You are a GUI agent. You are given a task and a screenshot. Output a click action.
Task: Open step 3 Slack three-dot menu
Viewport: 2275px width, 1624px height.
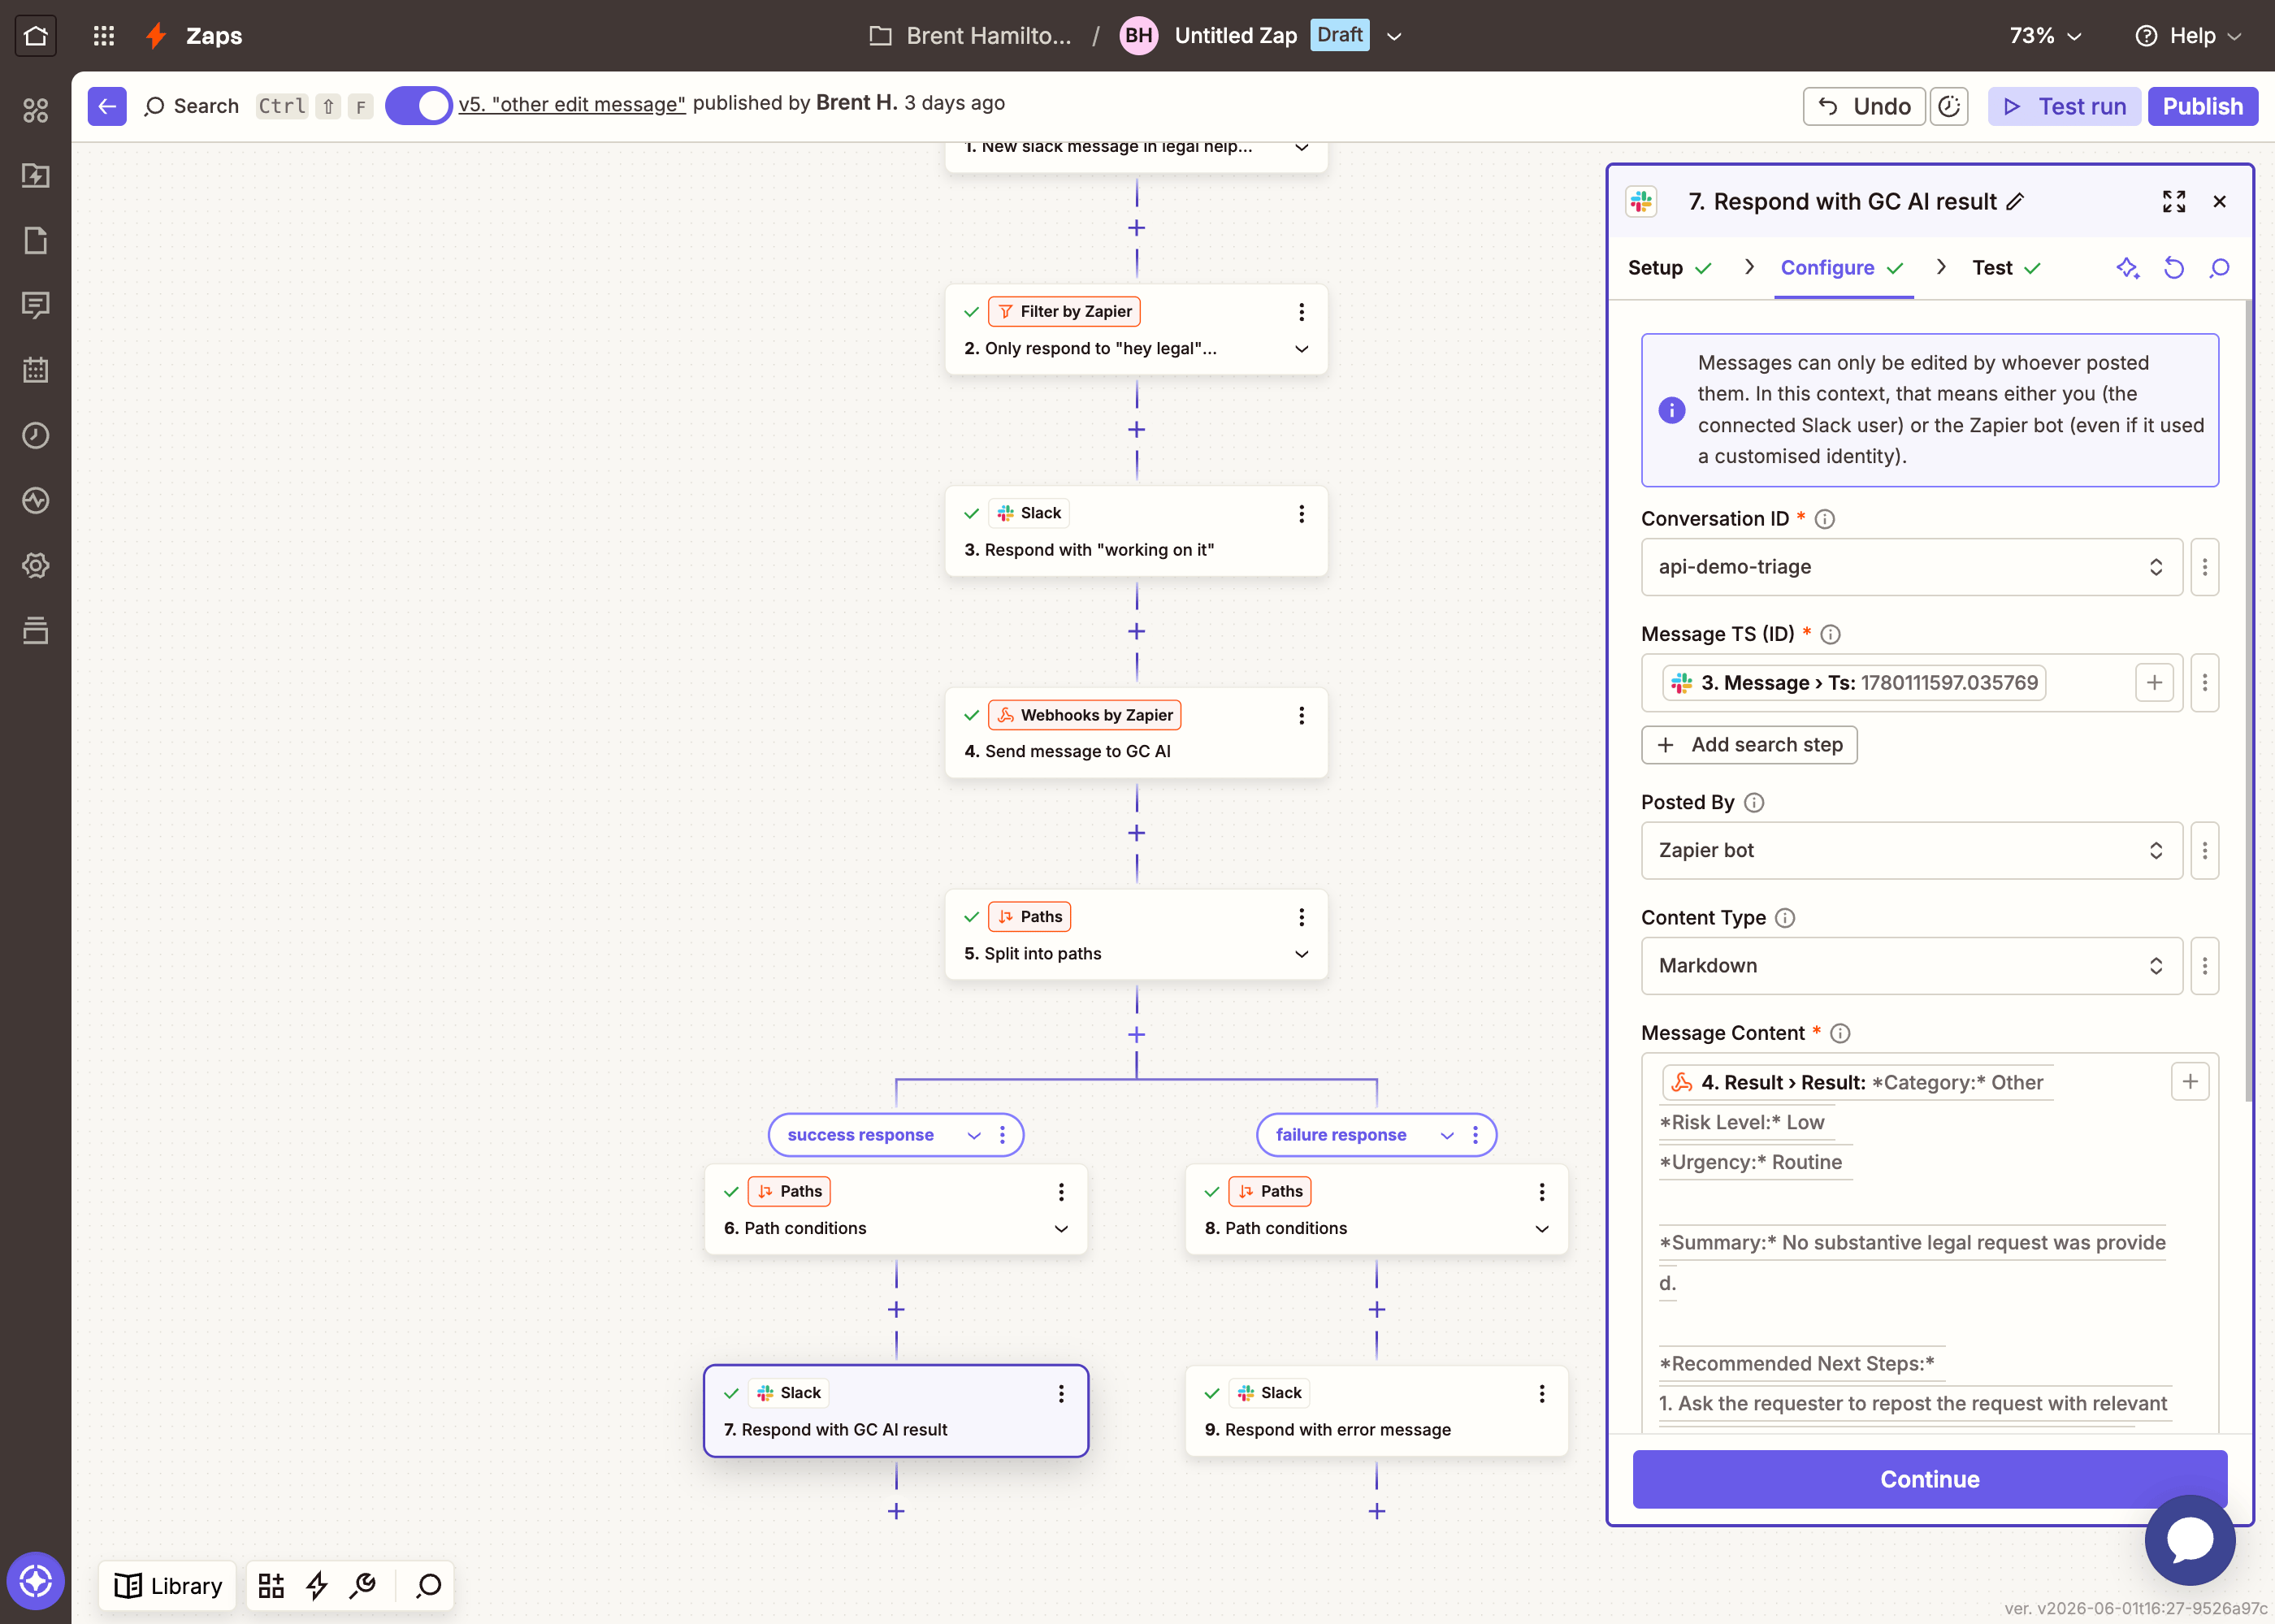click(1302, 513)
